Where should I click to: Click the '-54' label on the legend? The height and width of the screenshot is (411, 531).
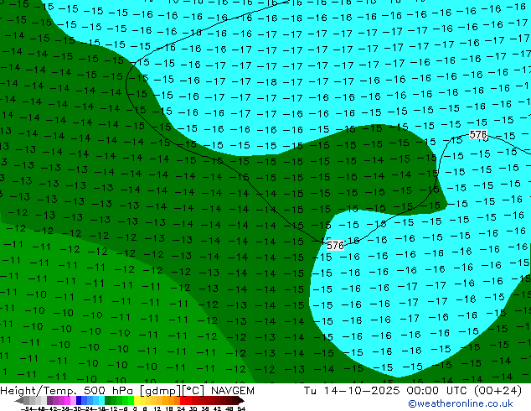(27, 408)
